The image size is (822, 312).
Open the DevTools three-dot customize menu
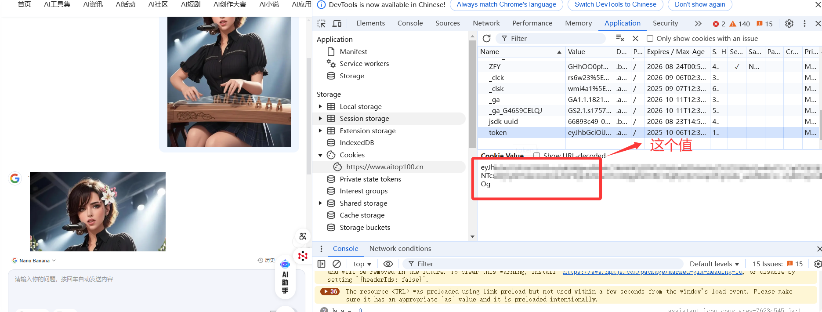coord(804,23)
